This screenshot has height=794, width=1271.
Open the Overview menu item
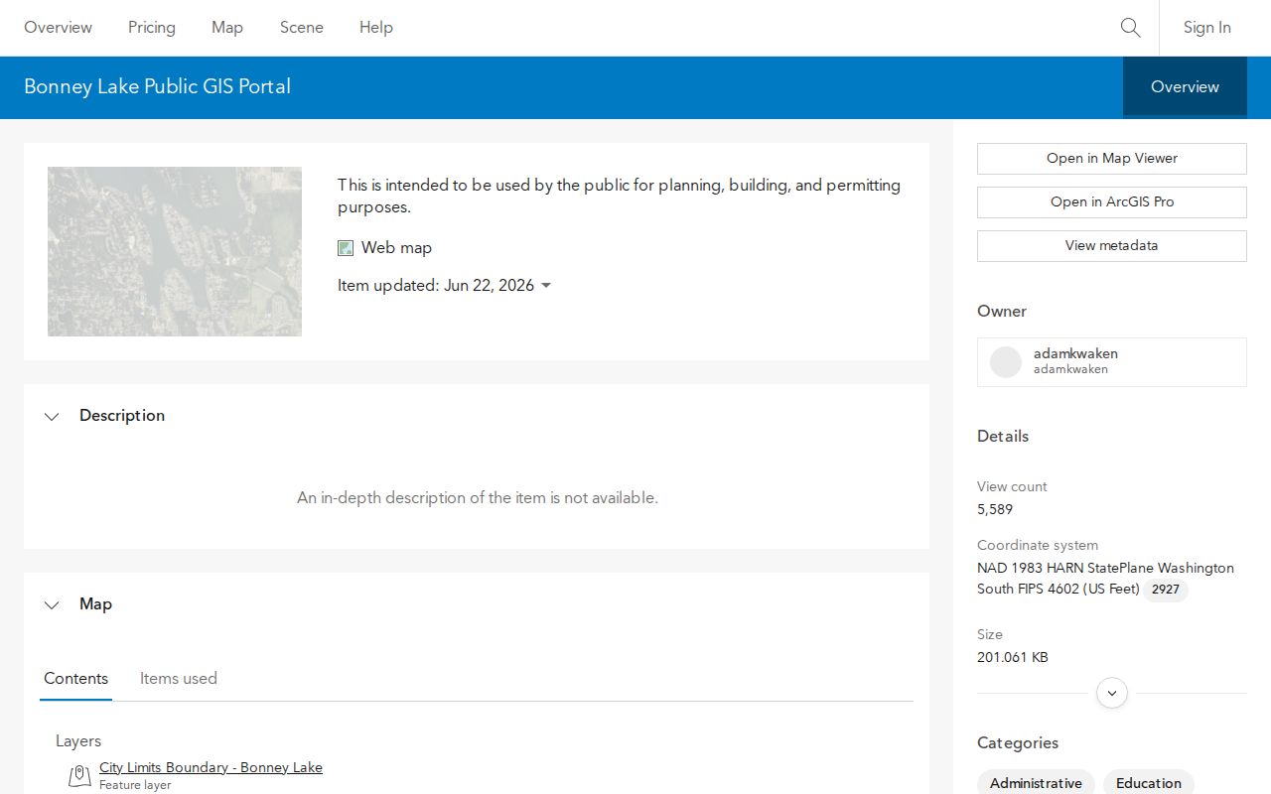[58, 28]
